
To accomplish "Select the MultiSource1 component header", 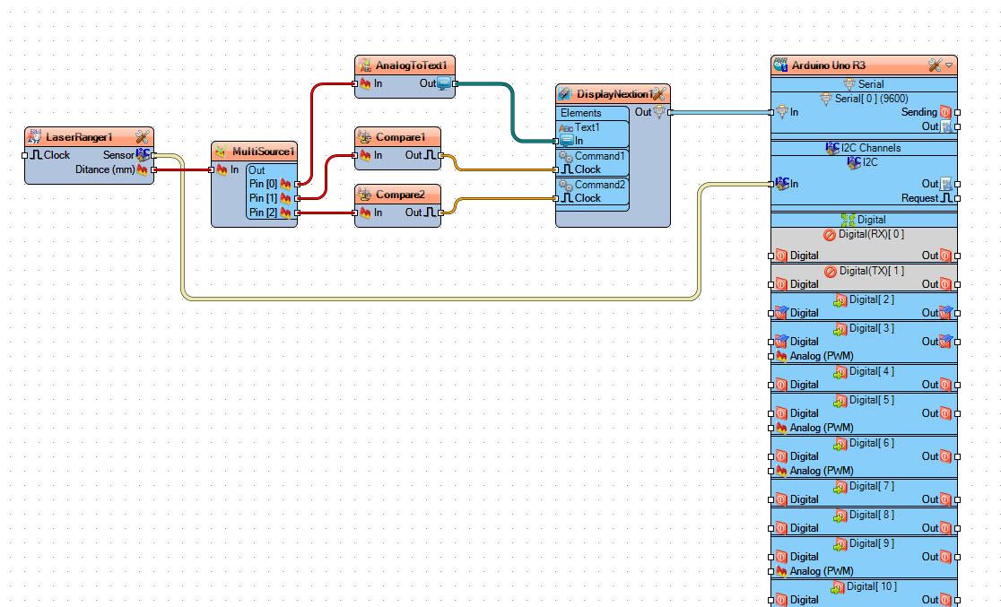I will (x=254, y=152).
